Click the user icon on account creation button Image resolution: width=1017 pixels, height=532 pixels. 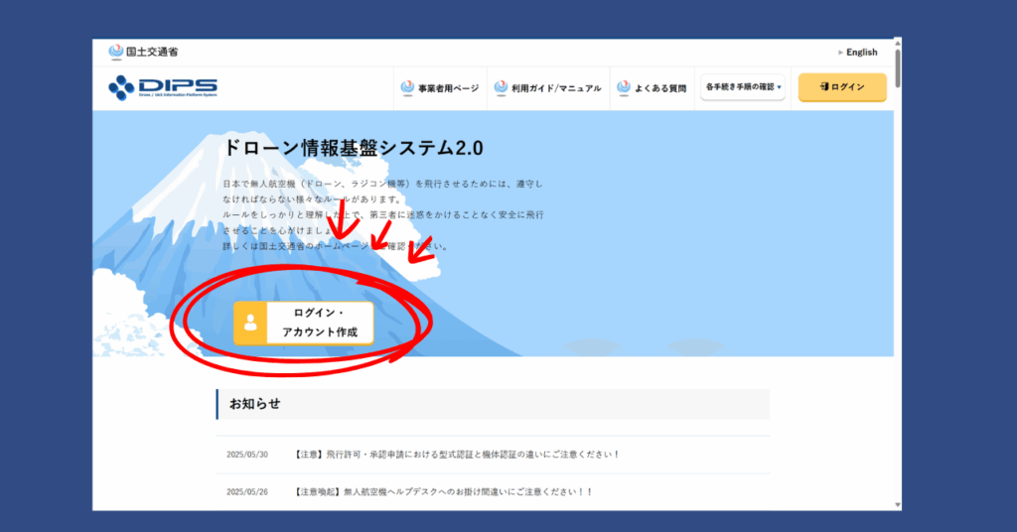250,322
